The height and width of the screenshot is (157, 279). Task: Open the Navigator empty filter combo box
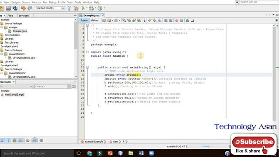coord(53,86)
